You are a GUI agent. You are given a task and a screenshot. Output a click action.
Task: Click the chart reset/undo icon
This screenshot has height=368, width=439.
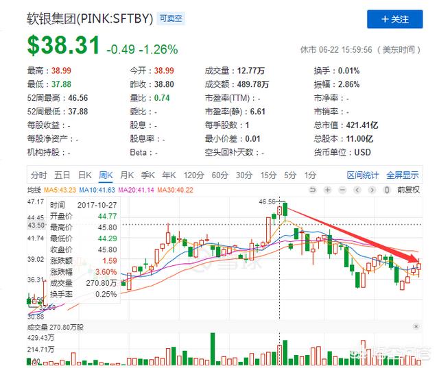point(313,190)
